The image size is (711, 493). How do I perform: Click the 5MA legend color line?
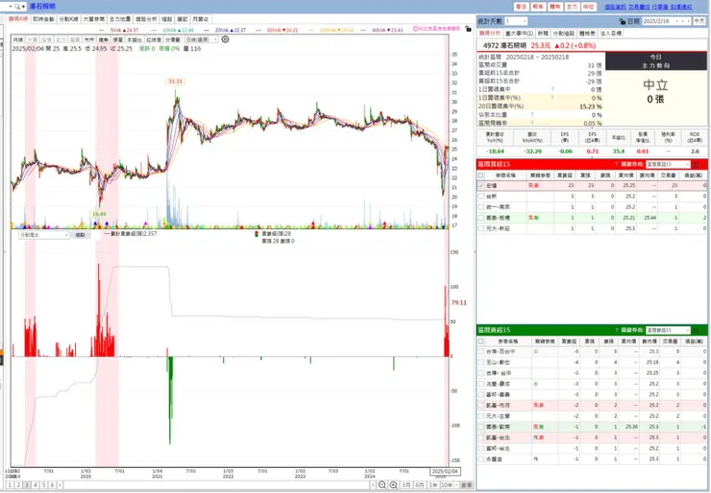click(x=102, y=30)
